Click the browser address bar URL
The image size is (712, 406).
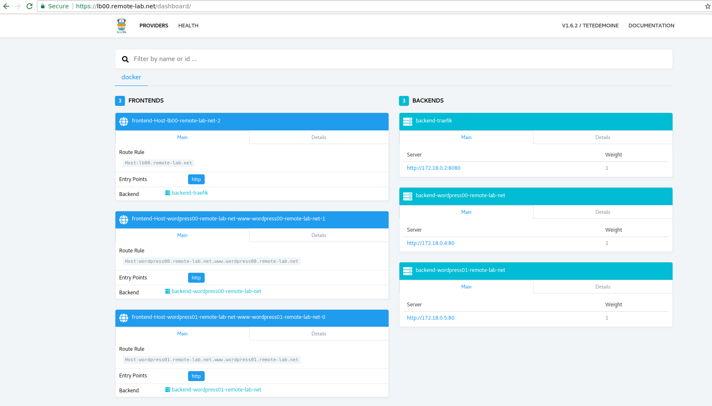(133, 6)
